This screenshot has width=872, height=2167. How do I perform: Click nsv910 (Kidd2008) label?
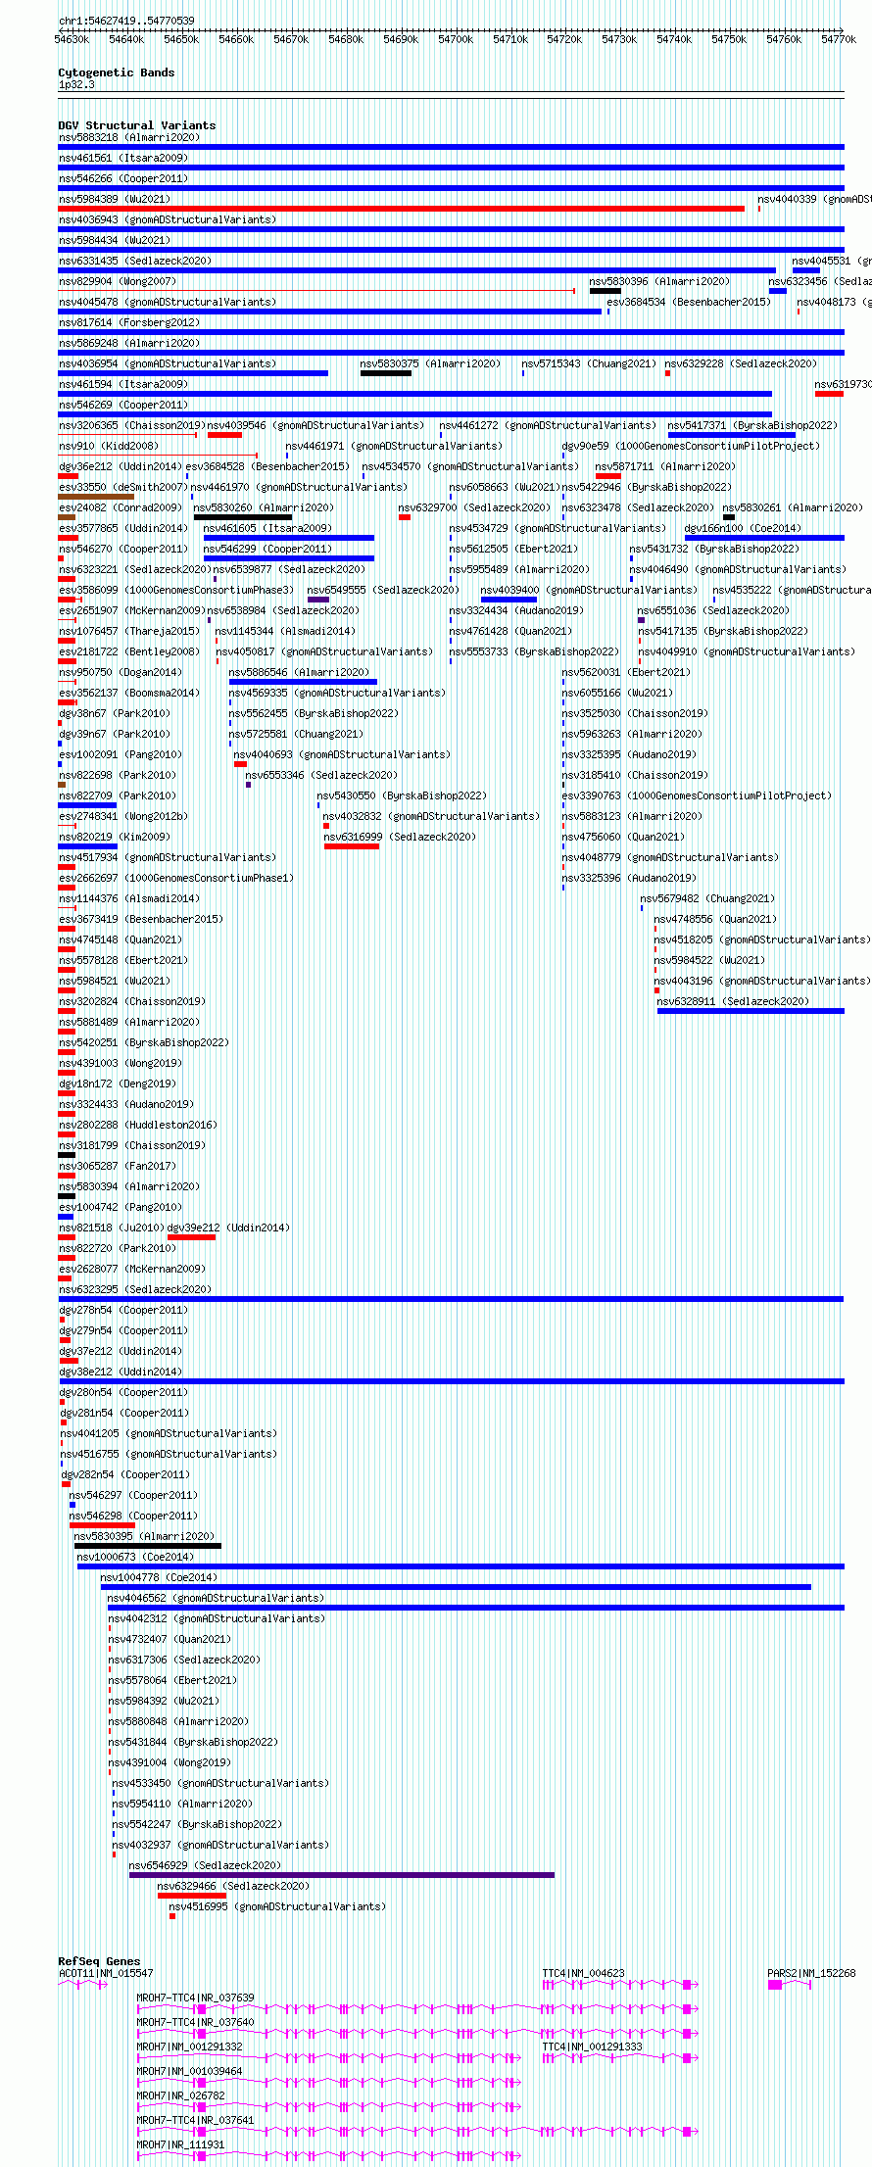click(x=108, y=446)
